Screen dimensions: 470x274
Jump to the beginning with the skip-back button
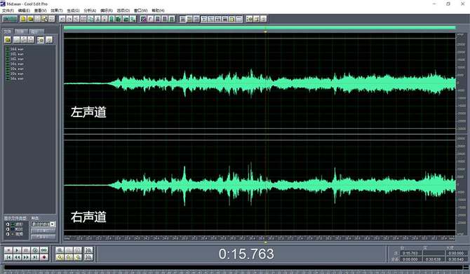(x=8, y=257)
